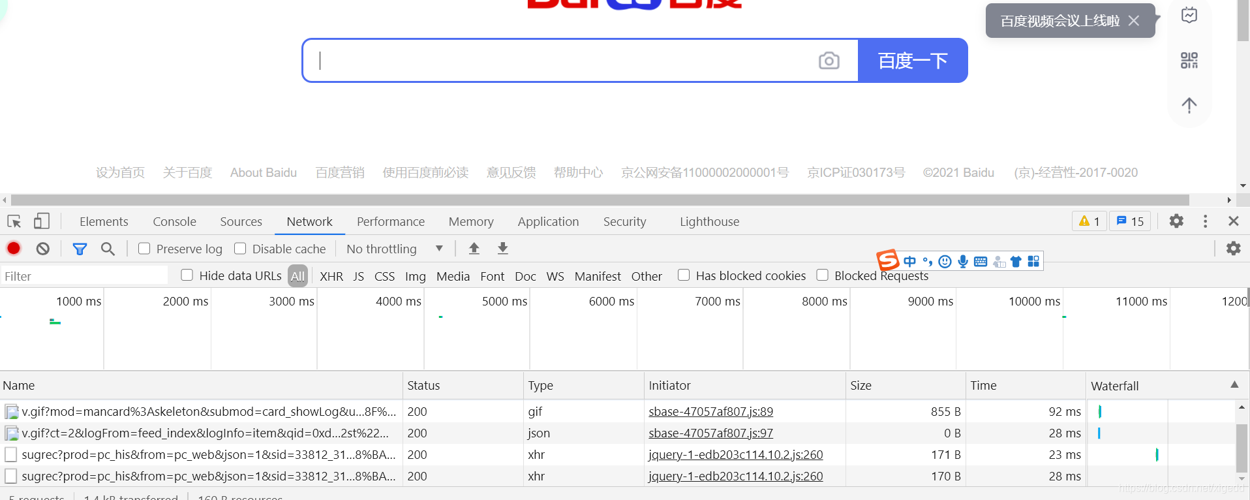Clear the network log

[43, 249]
